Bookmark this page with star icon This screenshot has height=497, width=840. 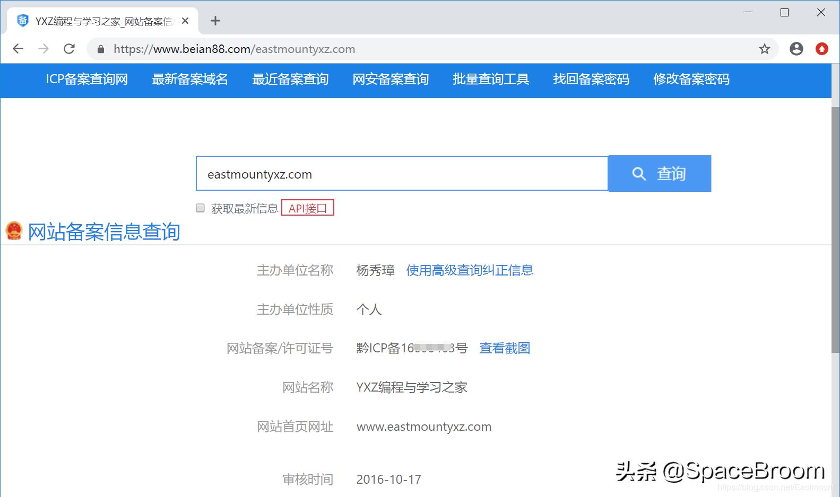764,49
